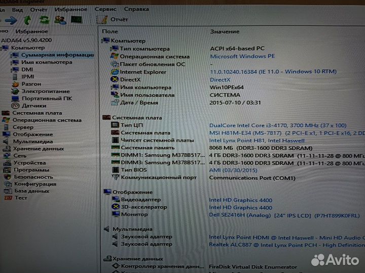The image size is (365, 273).
Task: Click the Безопасность shield sidebar icon
Action: (x=8, y=177)
